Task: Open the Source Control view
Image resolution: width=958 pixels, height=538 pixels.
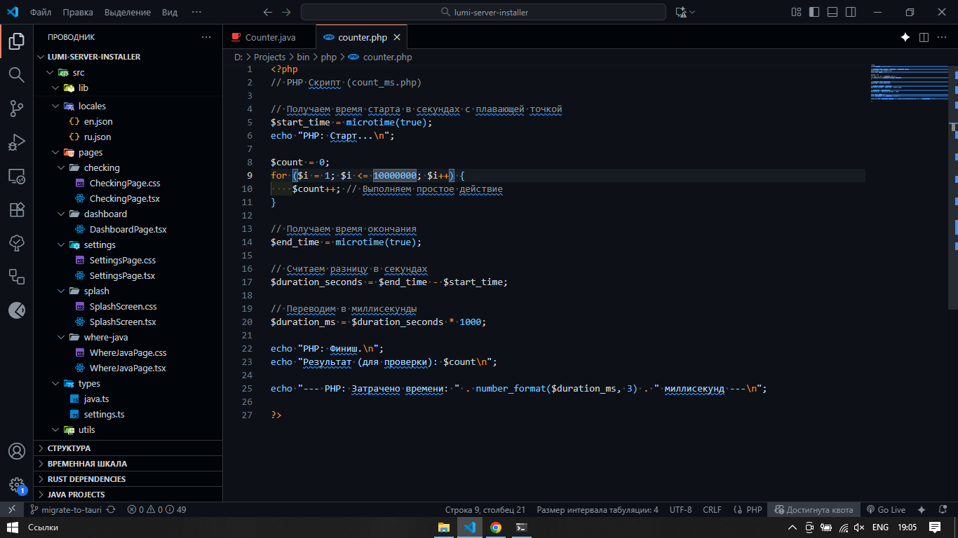Action: pyautogui.click(x=16, y=108)
